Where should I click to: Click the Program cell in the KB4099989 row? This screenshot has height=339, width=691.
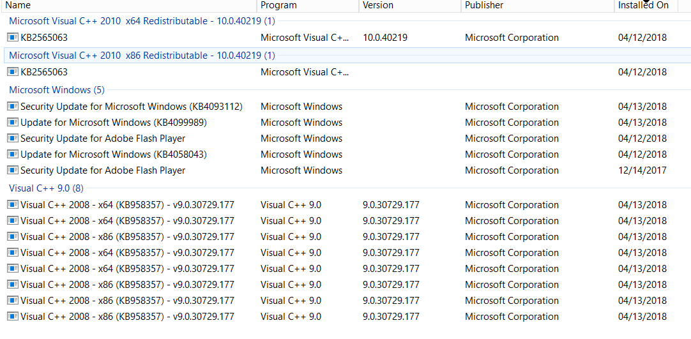(301, 123)
